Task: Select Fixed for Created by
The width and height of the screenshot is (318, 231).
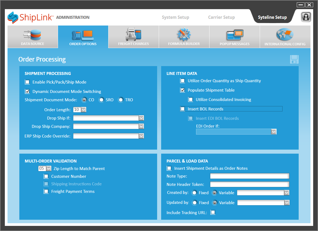Action: click(x=194, y=193)
